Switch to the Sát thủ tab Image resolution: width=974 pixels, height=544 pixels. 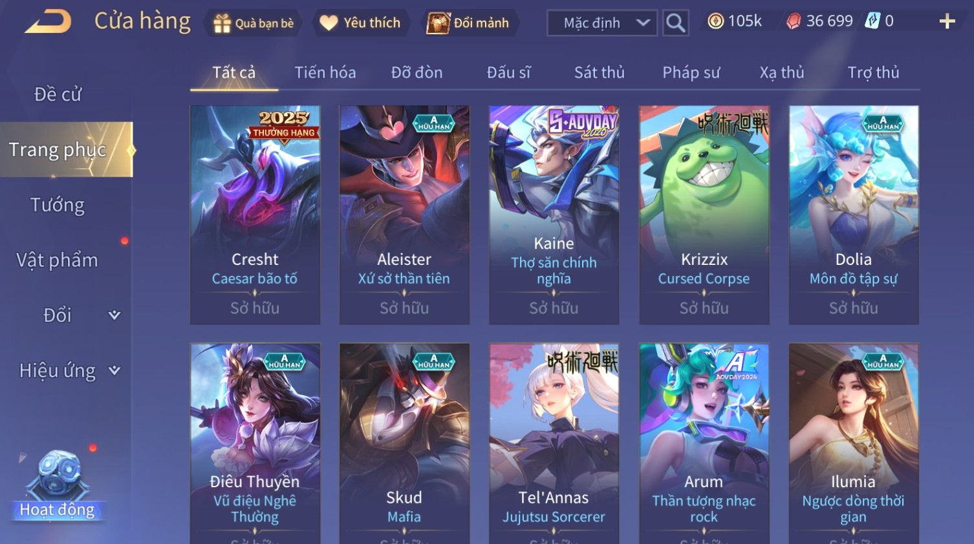coord(600,72)
